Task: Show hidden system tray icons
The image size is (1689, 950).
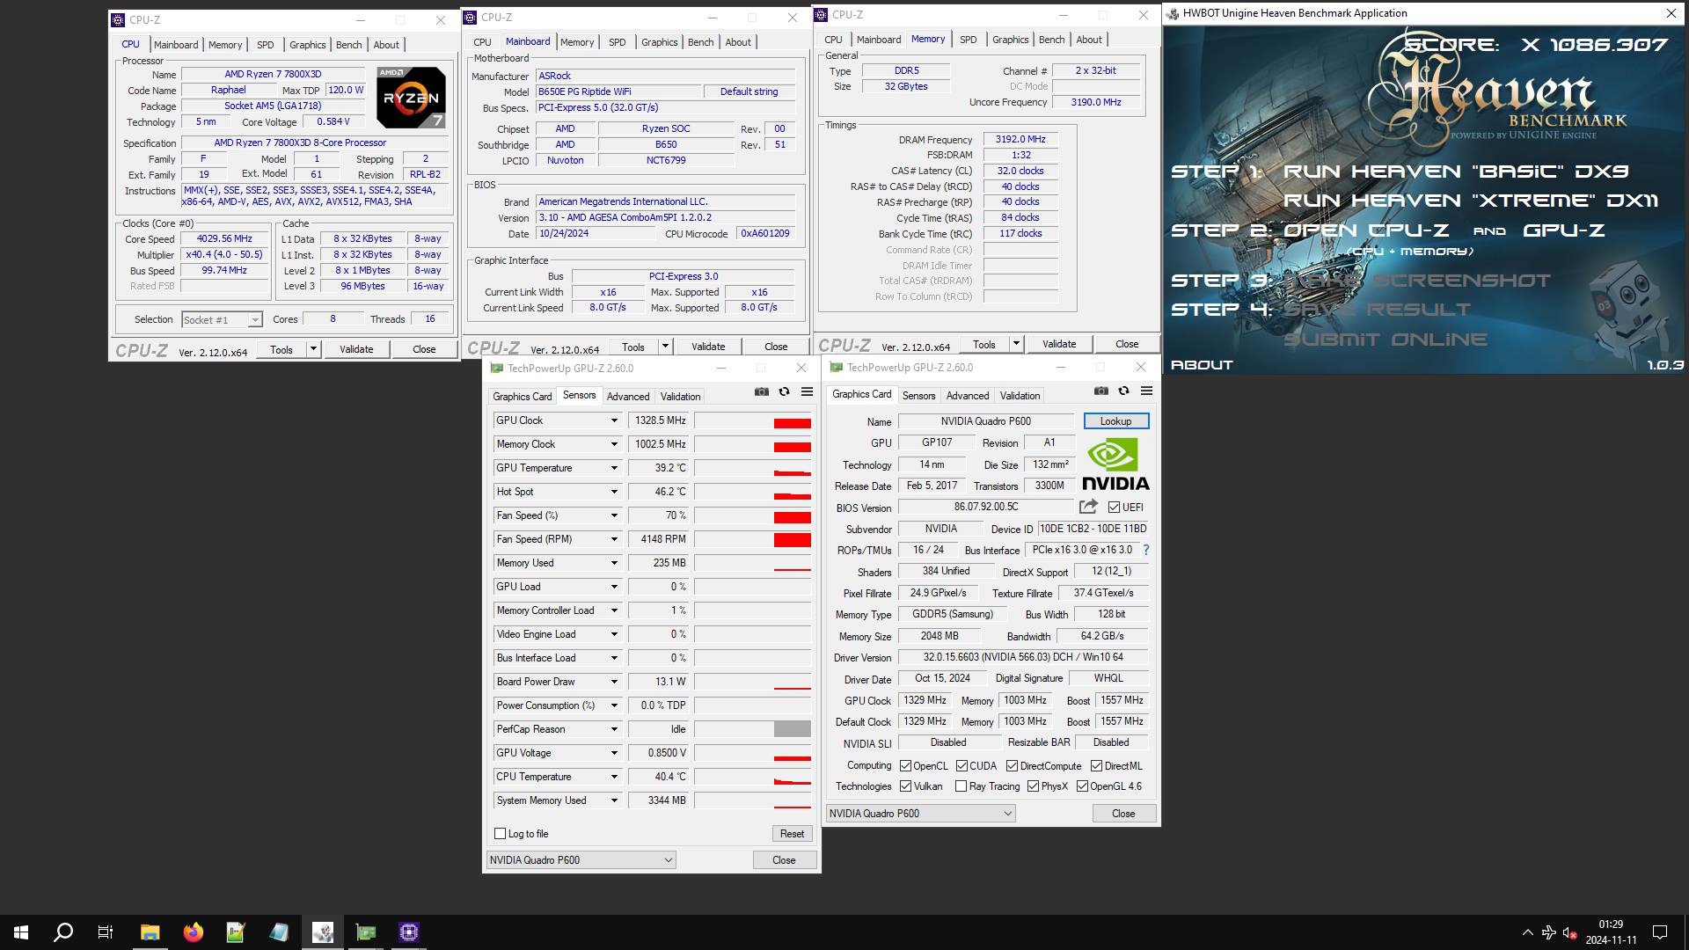Action: (x=1527, y=932)
